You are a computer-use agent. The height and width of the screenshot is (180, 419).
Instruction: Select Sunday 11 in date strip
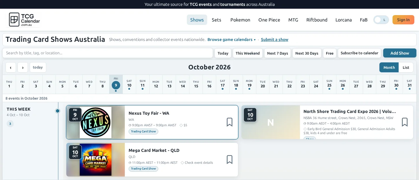(x=143, y=84)
